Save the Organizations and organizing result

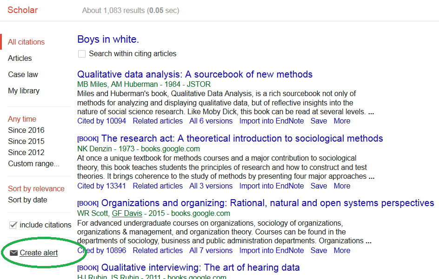(x=319, y=250)
